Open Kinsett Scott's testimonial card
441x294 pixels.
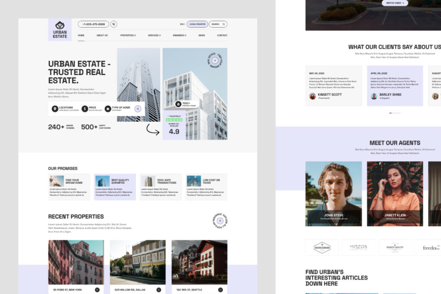(334, 86)
